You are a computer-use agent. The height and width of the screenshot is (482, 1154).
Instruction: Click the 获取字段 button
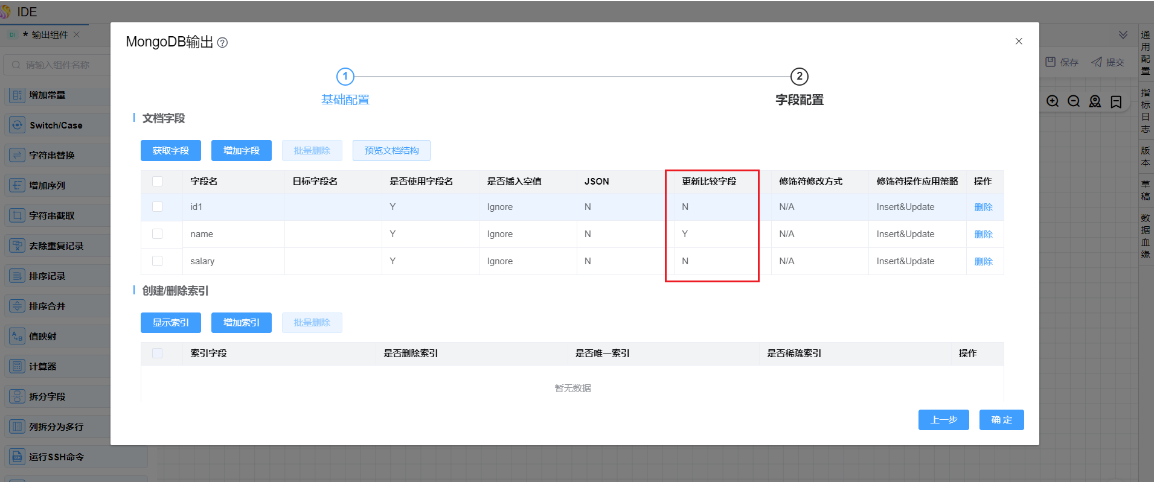click(x=171, y=151)
